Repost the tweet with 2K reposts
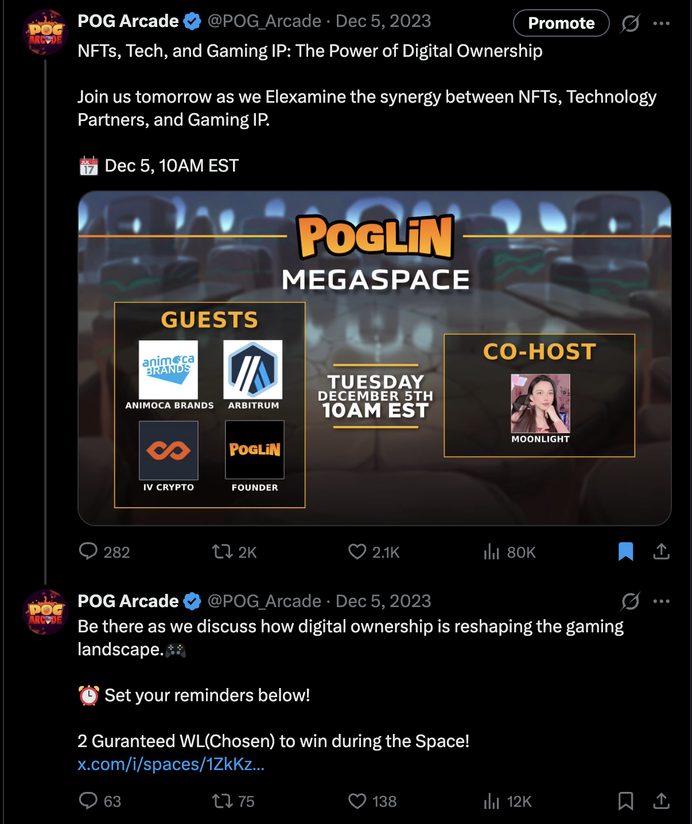 [234, 552]
